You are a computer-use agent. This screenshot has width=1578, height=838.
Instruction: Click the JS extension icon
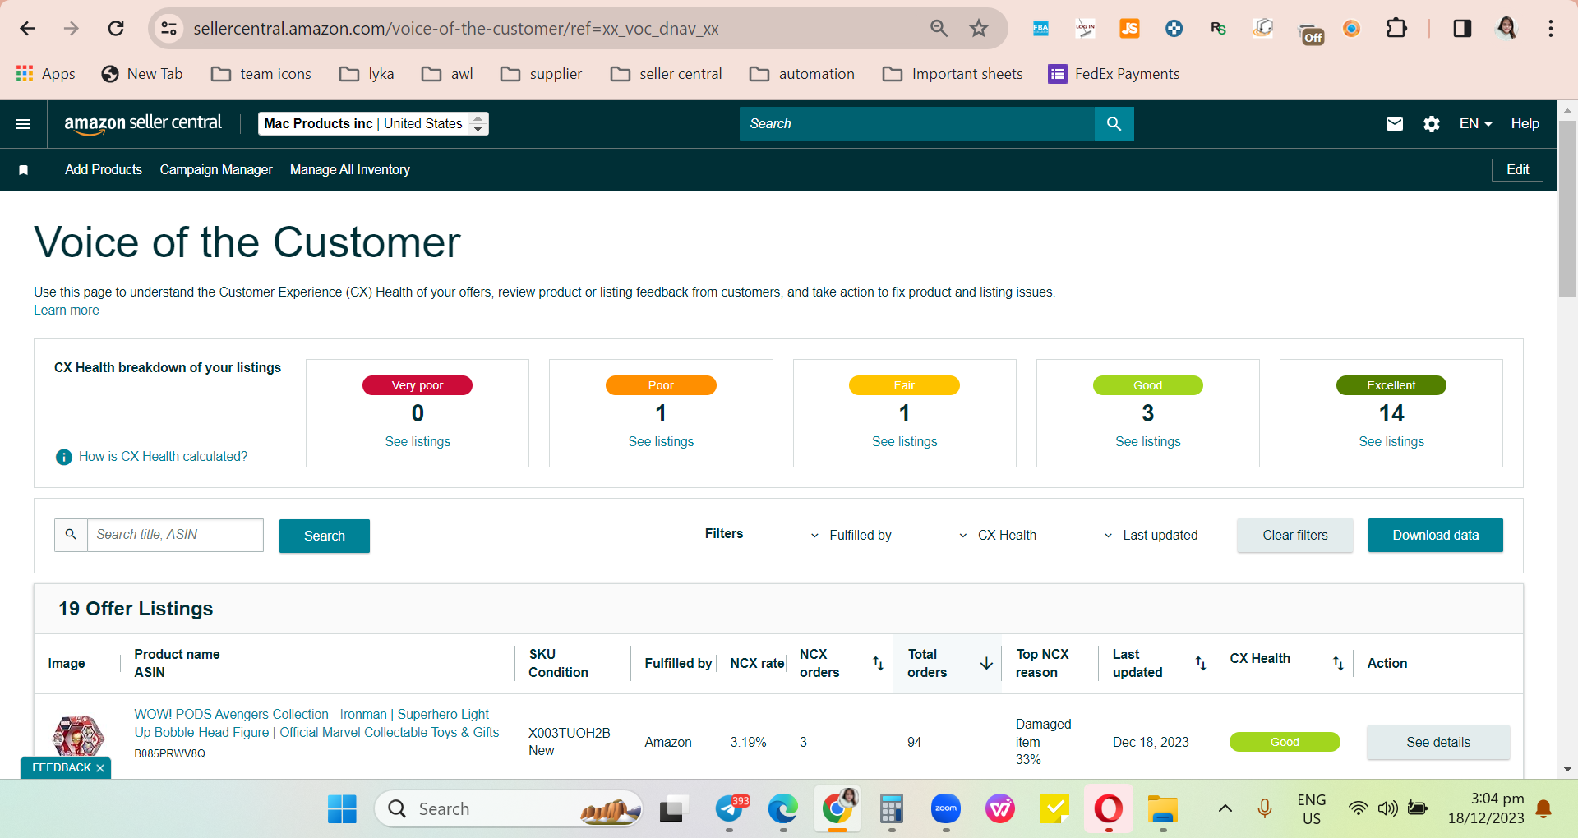click(1129, 29)
